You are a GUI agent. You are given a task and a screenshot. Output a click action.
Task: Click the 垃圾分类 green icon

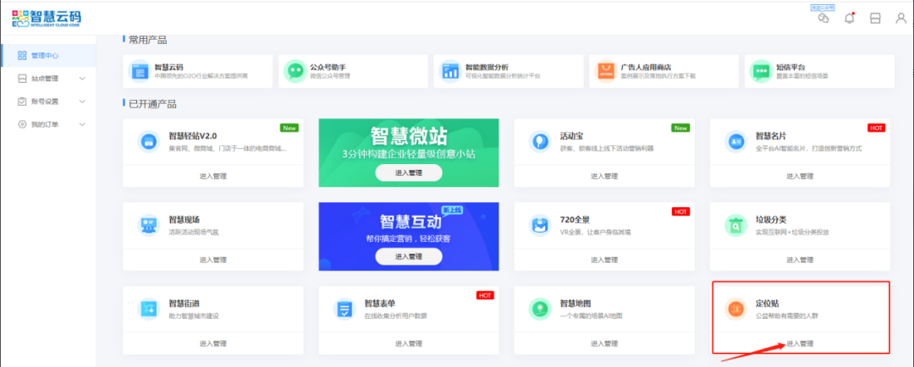tap(734, 225)
